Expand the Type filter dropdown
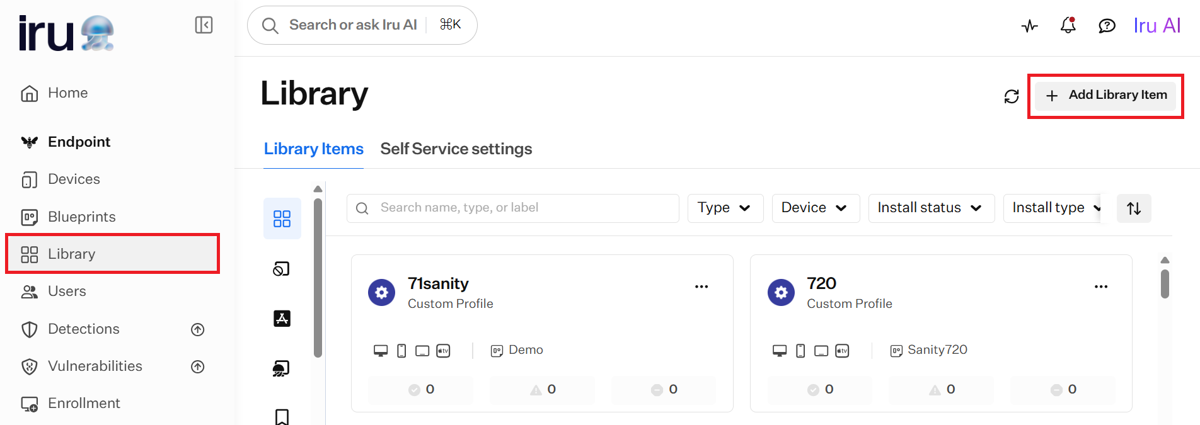This screenshot has width=1200, height=425. [725, 208]
